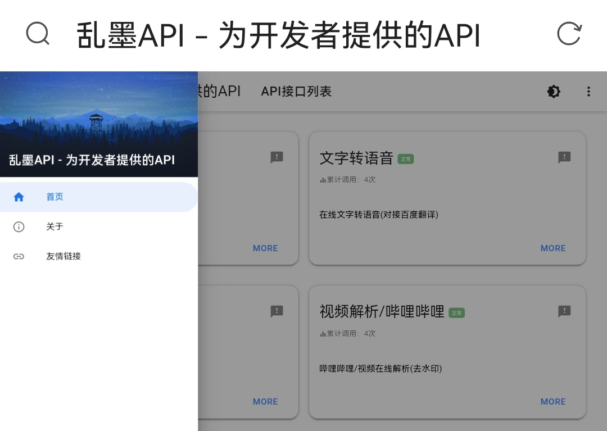The image size is (607, 431).
Task: Switch to the API接口列表 tab
Action: point(296,92)
